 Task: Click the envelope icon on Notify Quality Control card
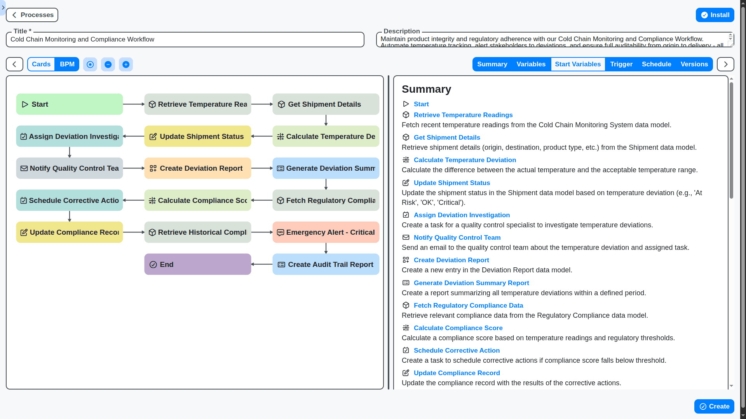(x=24, y=168)
